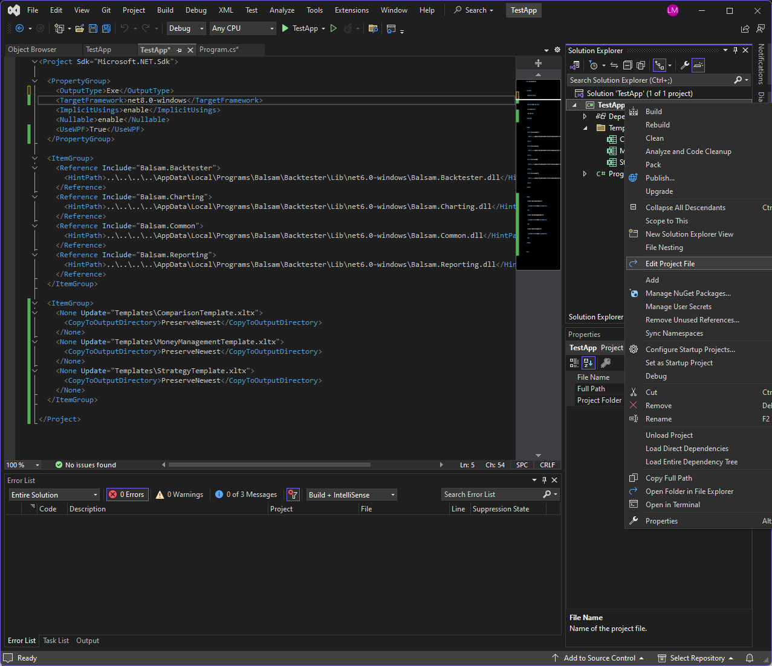The width and height of the screenshot is (772, 666).
Task: Click Show All Files icon in Solution Explorer
Action: coord(641,65)
